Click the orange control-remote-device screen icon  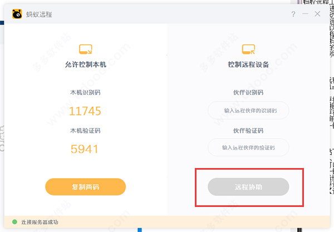[x=248, y=49]
